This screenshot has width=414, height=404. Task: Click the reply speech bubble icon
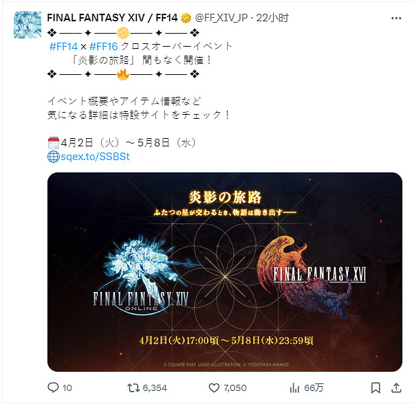53,388
